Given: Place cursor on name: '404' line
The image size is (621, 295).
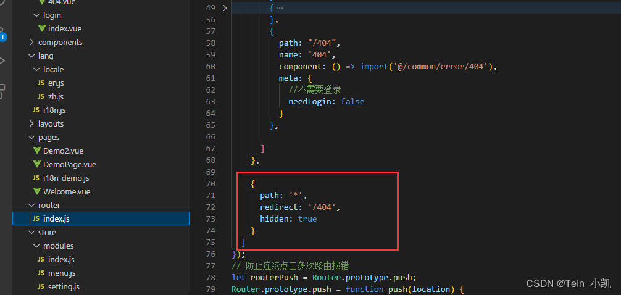Looking at the screenshot, I should (307, 55).
